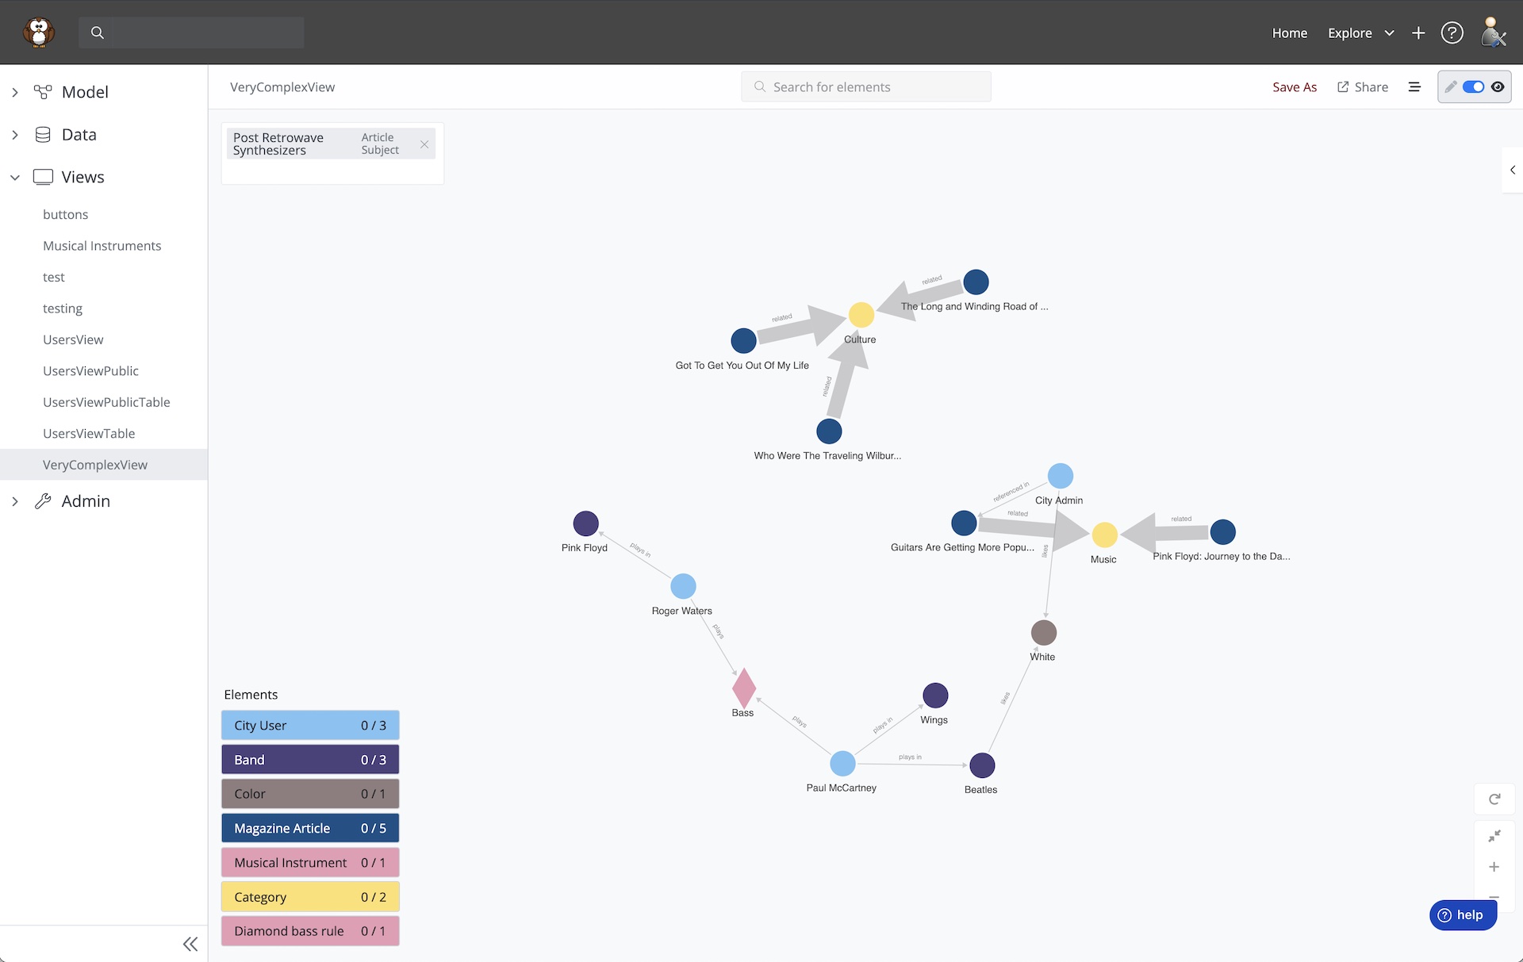Click the search magnifier icon in toolbar

tap(97, 33)
